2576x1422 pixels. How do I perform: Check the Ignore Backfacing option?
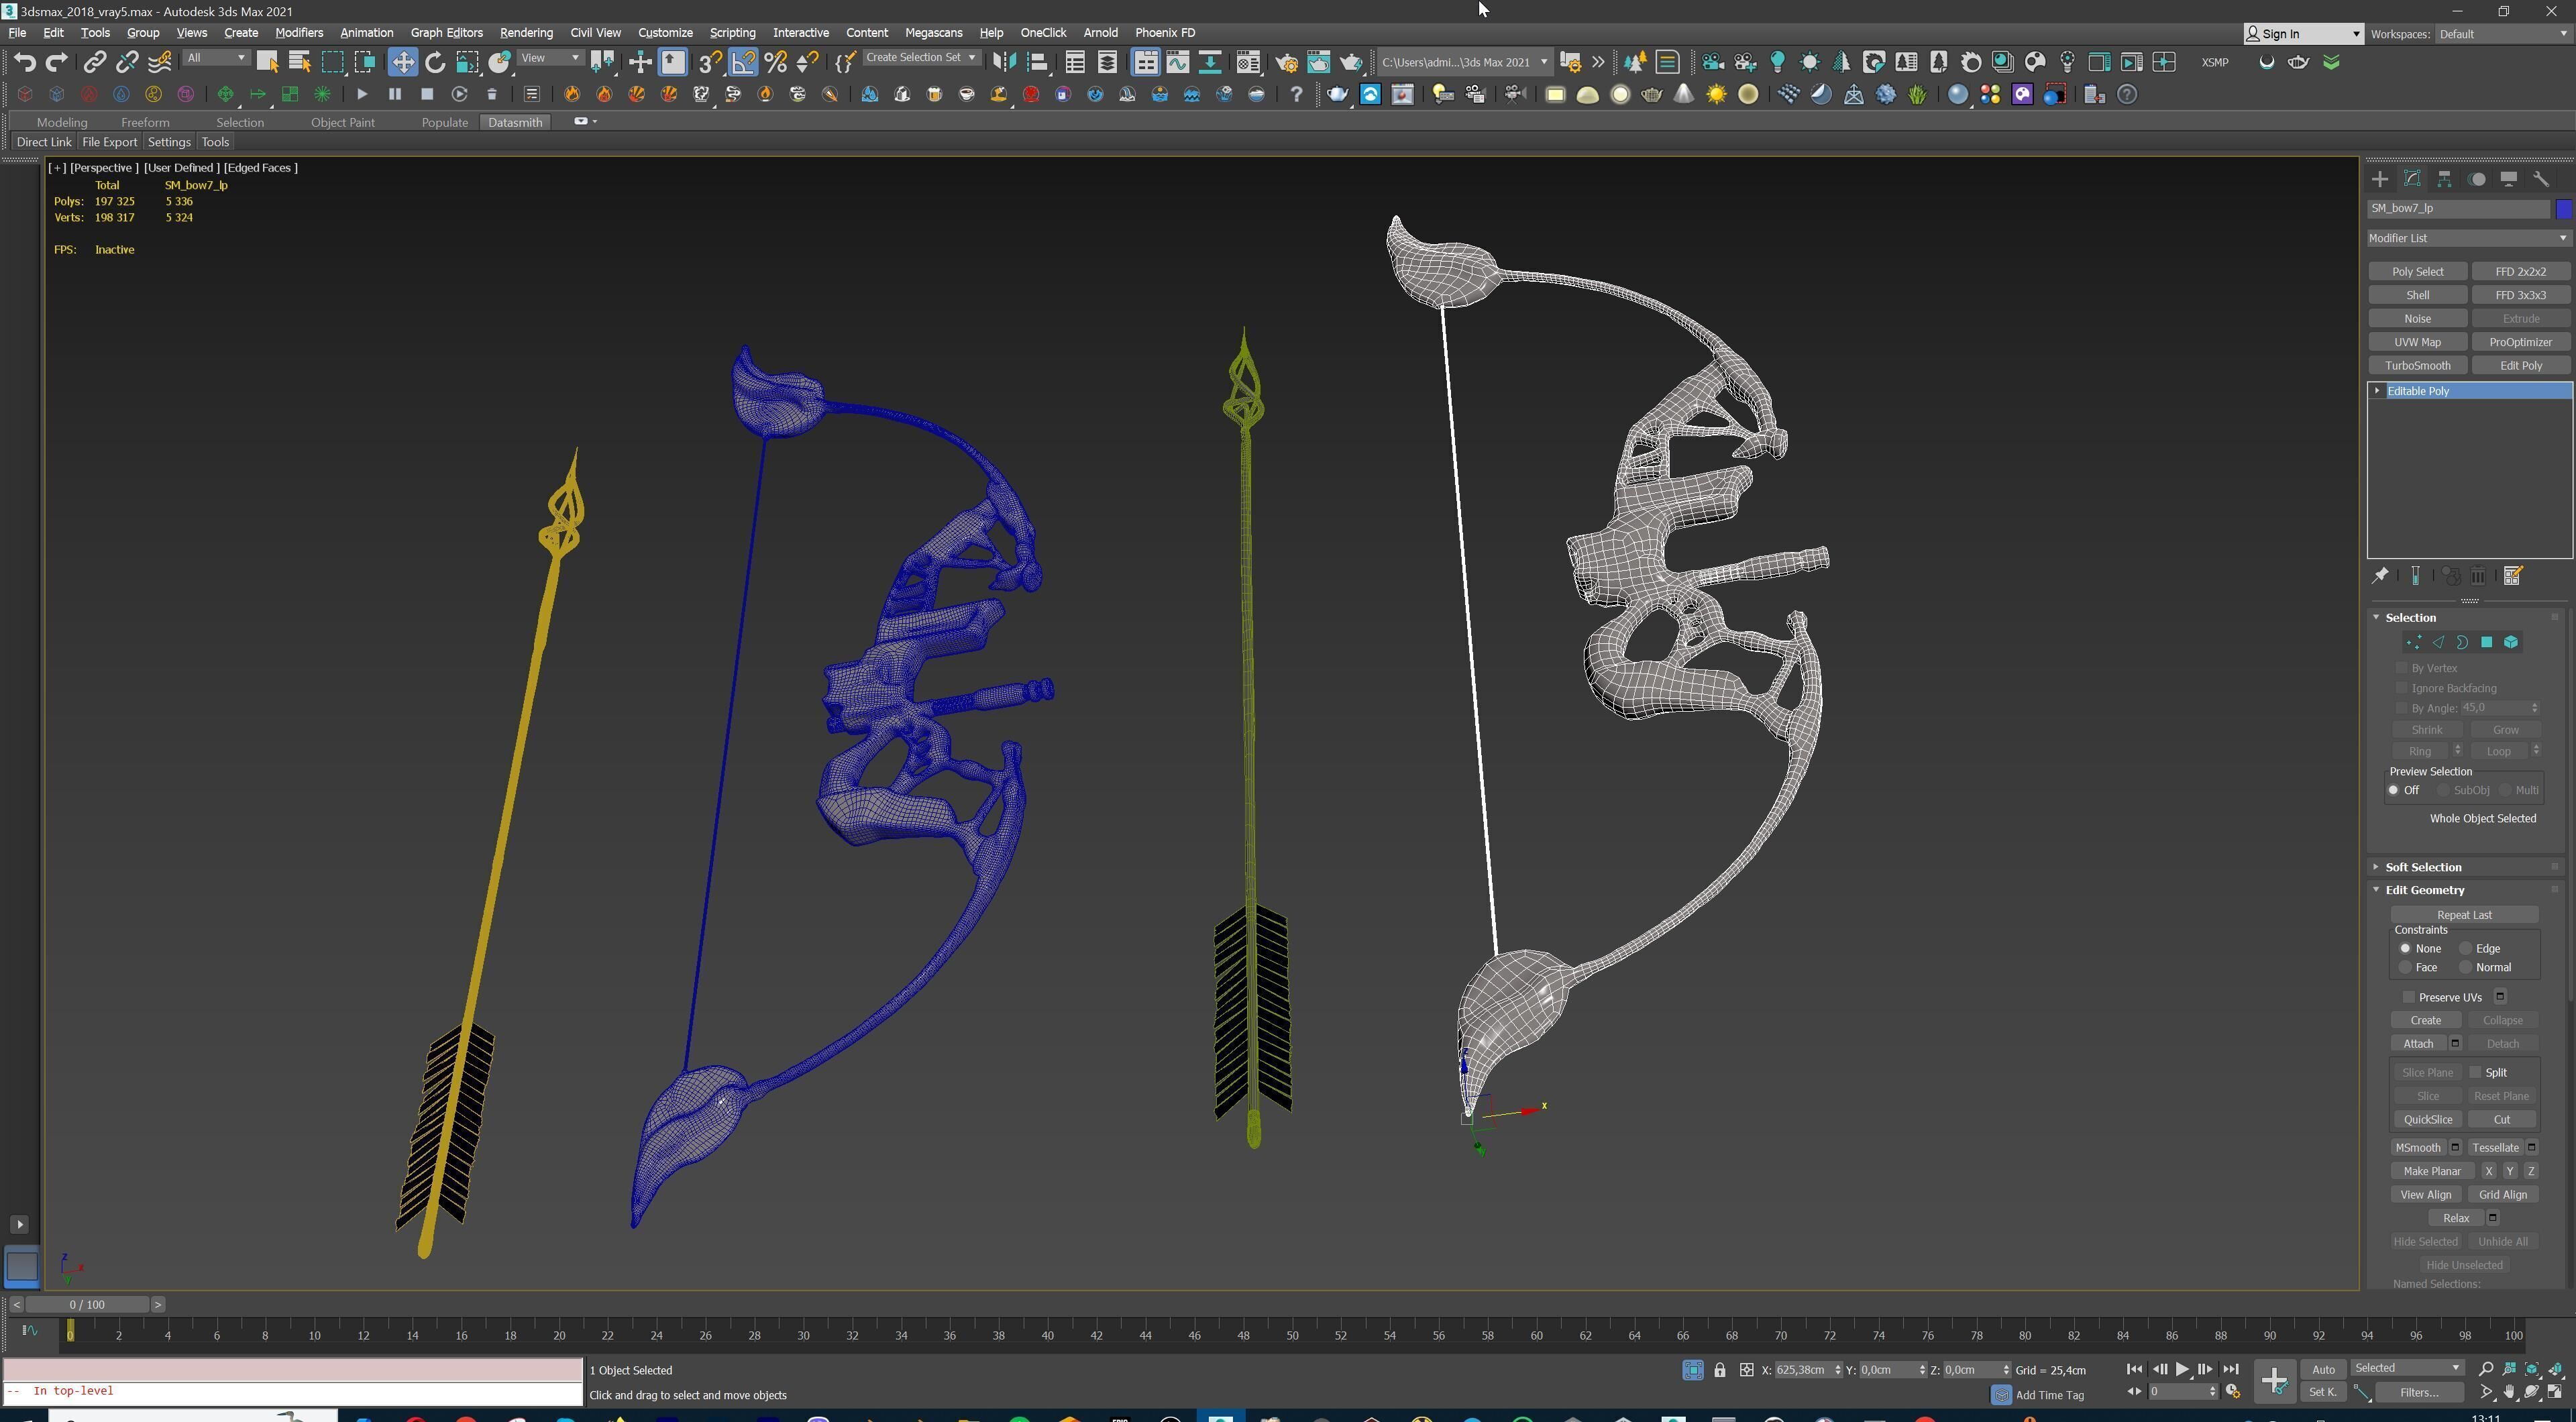[x=2402, y=688]
